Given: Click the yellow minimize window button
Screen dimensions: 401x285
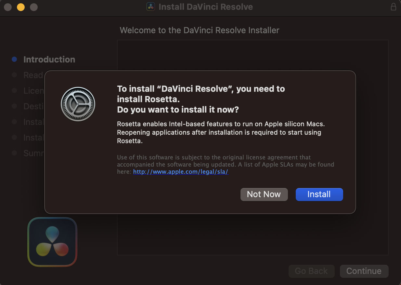Looking at the screenshot, I should tap(21, 7).
